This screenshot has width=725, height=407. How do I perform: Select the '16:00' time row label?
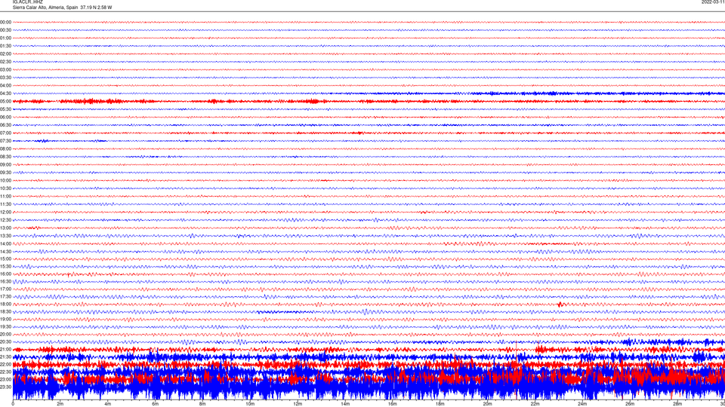(5, 274)
